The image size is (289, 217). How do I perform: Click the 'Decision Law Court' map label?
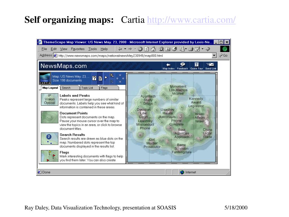tap(144, 113)
